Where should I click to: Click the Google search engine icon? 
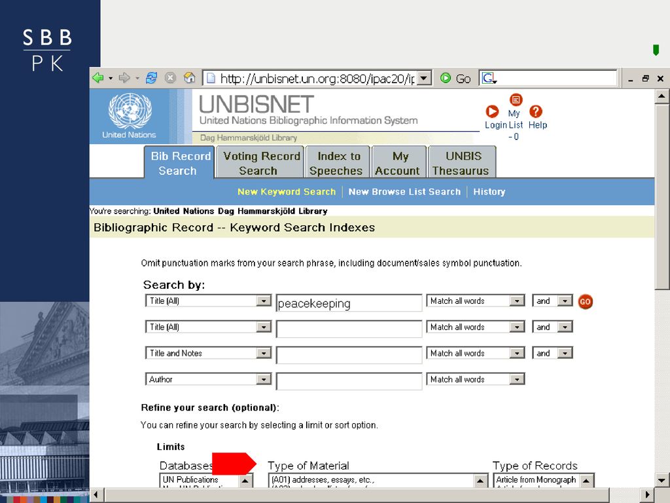(x=489, y=79)
